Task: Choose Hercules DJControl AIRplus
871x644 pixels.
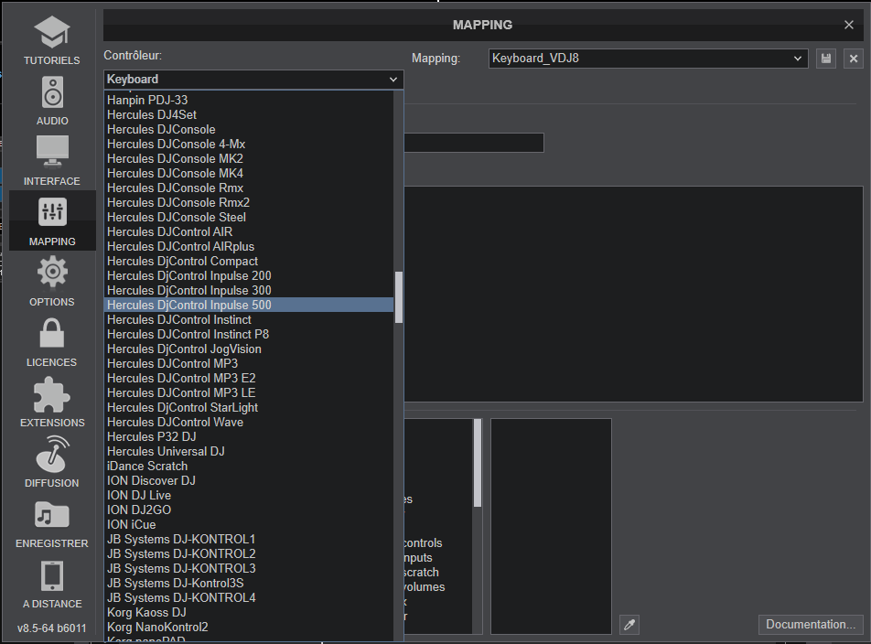Action: [x=249, y=246]
